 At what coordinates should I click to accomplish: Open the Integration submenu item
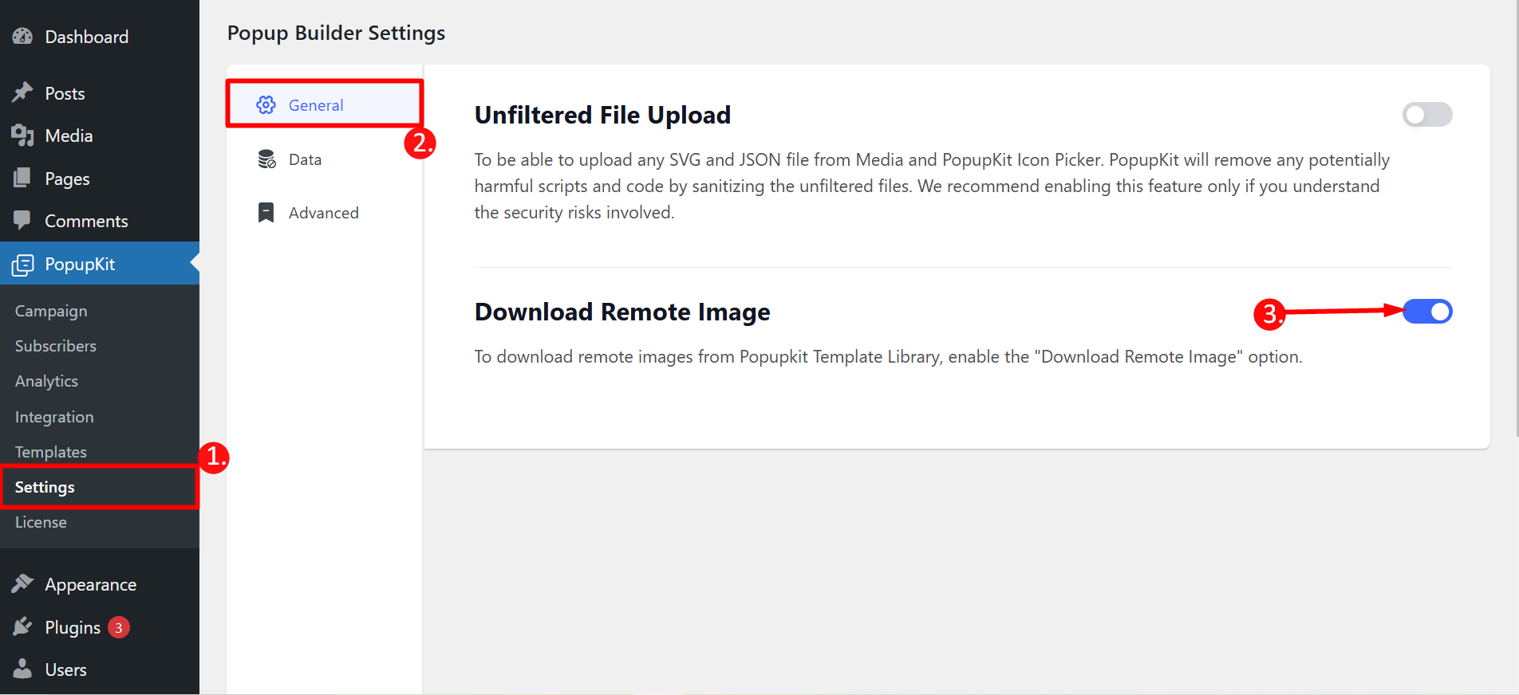tap(54, 417)
